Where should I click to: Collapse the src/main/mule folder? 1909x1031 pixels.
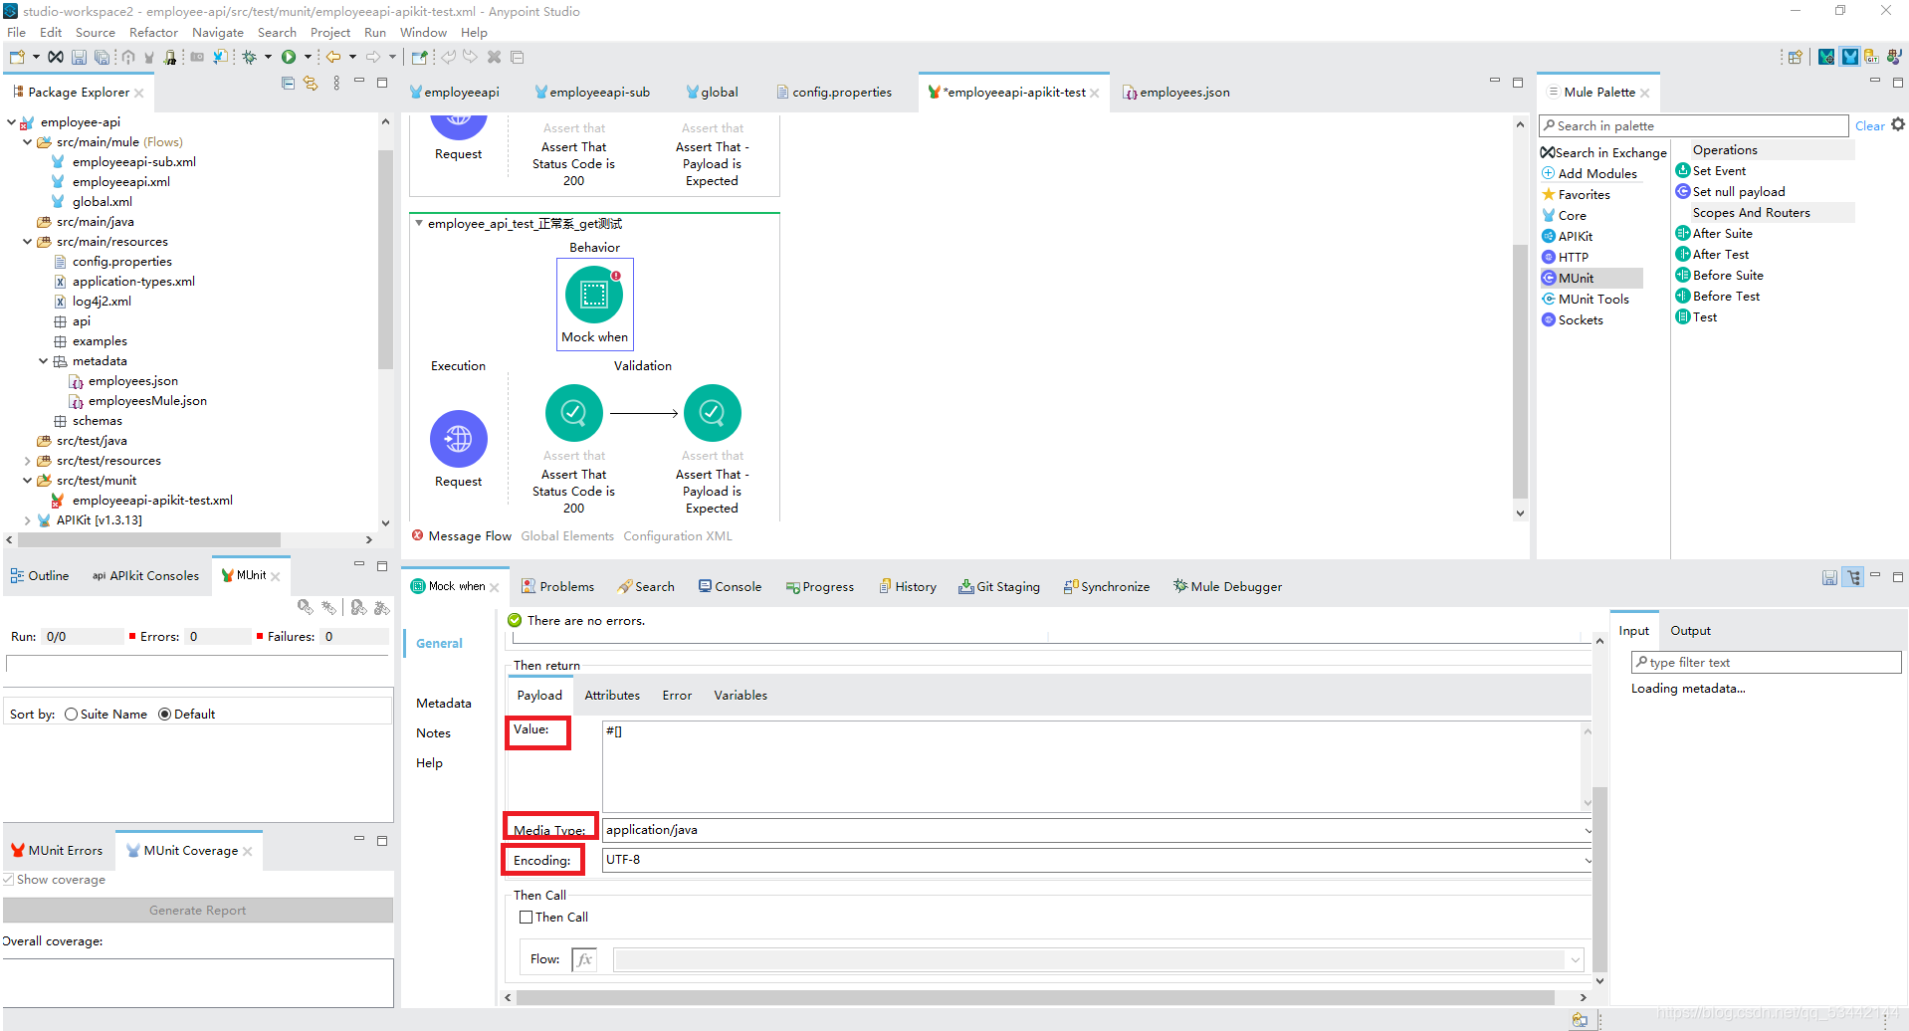[x=28, y=142]
